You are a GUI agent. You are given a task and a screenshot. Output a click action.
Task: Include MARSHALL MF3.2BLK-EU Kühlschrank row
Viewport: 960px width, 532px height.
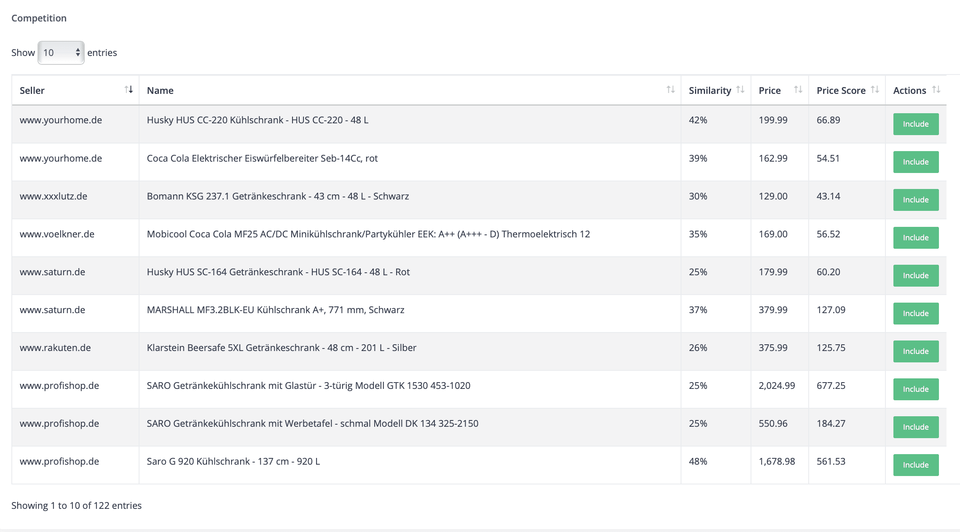(x=916, y=314)
